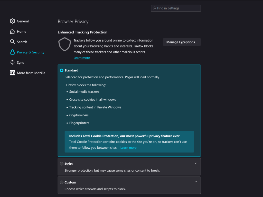Click the Sync arrows icon
This screenshot has width=263, height=197.
pyautogui.click(x=12, y=62)
